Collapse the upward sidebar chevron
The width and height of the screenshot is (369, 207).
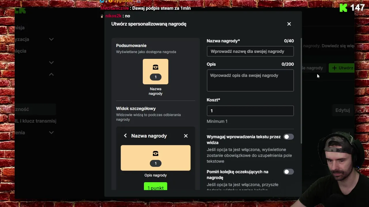tap(51, 74)
